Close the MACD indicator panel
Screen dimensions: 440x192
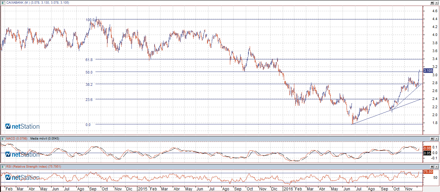[436, 139]
